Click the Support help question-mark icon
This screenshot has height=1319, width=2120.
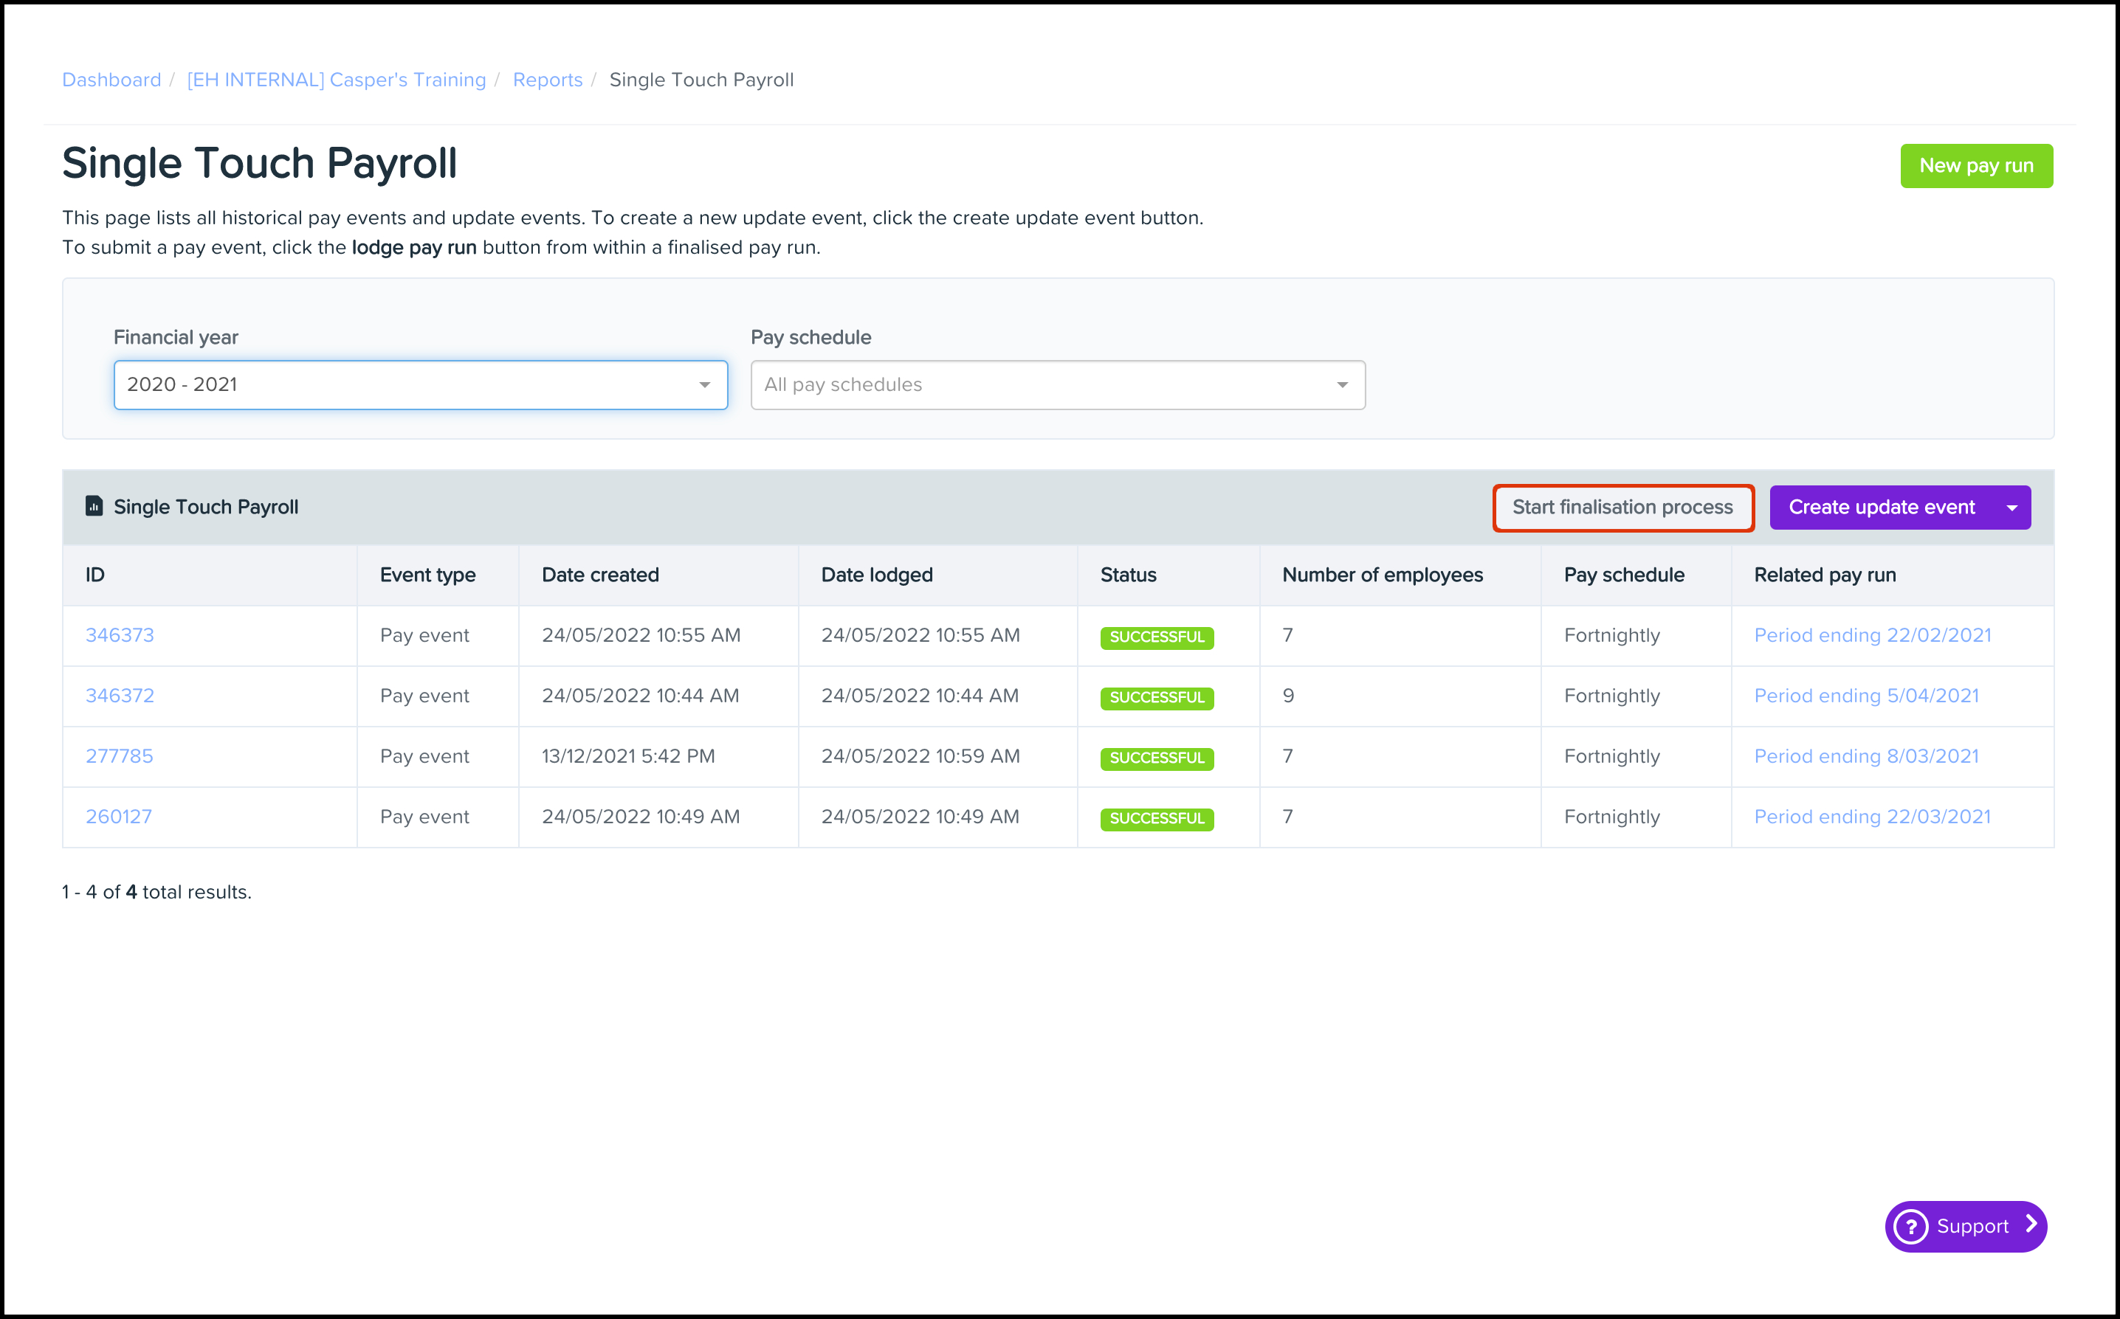pyautogui.click(x=1910, y=1227)
